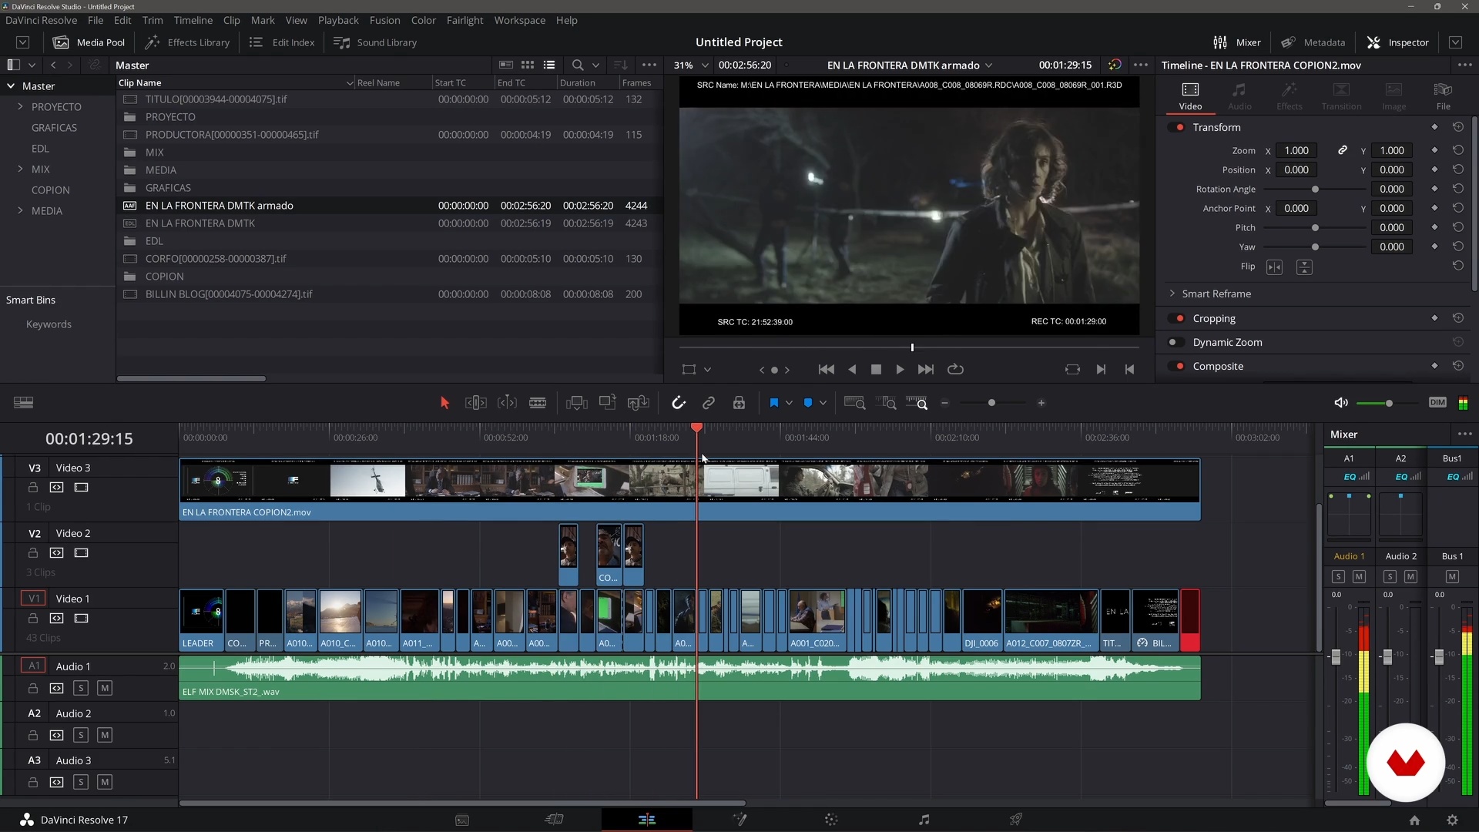This screenshot has width=1479, height=832.
Task: Solo the Audio 1 track
Action: tap(81, 688)
